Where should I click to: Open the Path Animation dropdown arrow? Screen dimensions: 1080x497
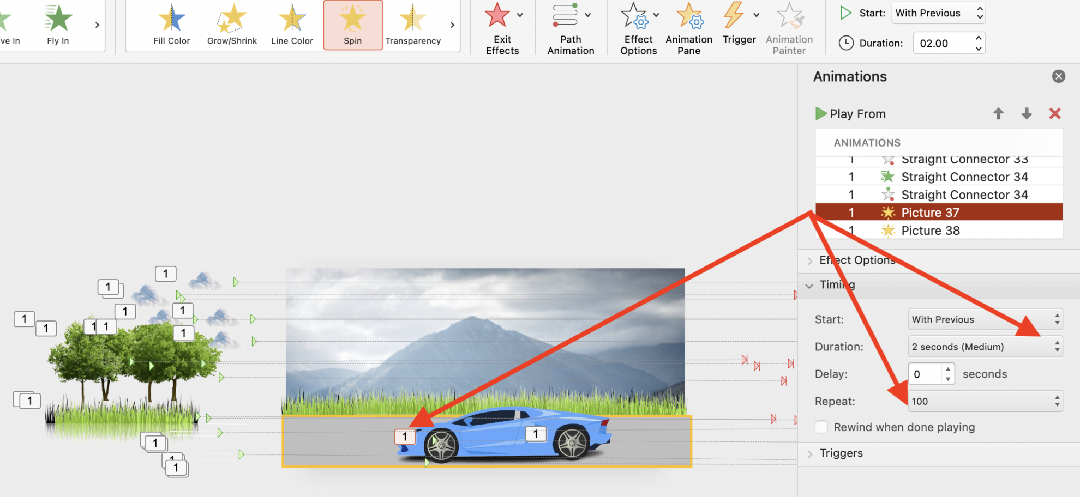[587, 15]
